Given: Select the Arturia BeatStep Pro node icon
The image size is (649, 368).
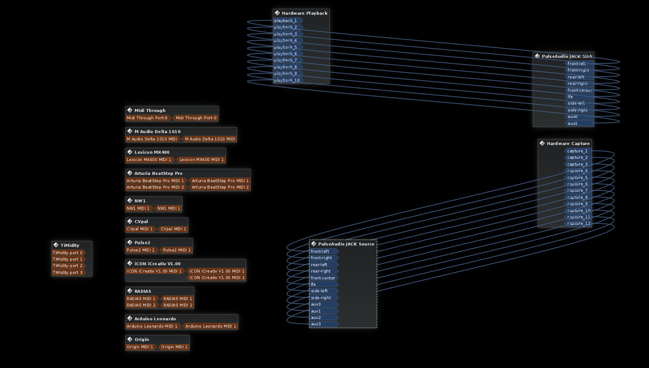Looking at the screenshot, I should 130,173.
